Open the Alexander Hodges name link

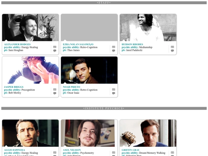[x=17, y=44]
